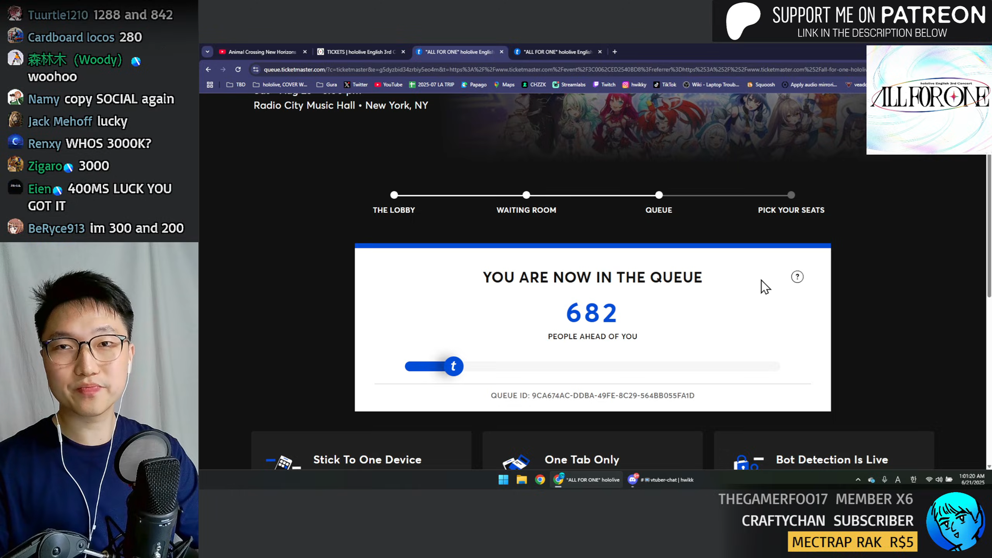
Task: Open the YouTube bookmark
Action: point(388,85)
